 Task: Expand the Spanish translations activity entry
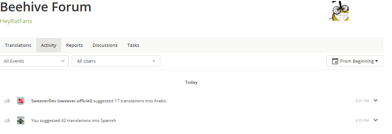coord(375,120)
